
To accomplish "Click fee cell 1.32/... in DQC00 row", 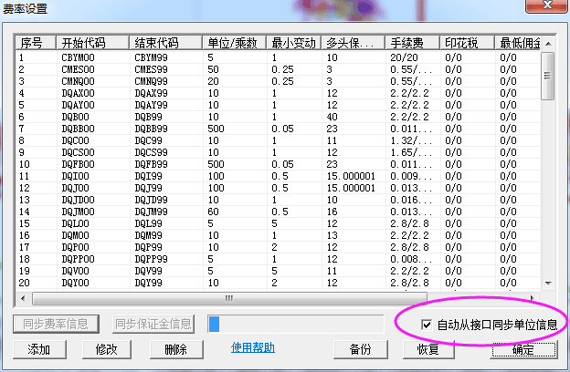I will coord(411,140).
